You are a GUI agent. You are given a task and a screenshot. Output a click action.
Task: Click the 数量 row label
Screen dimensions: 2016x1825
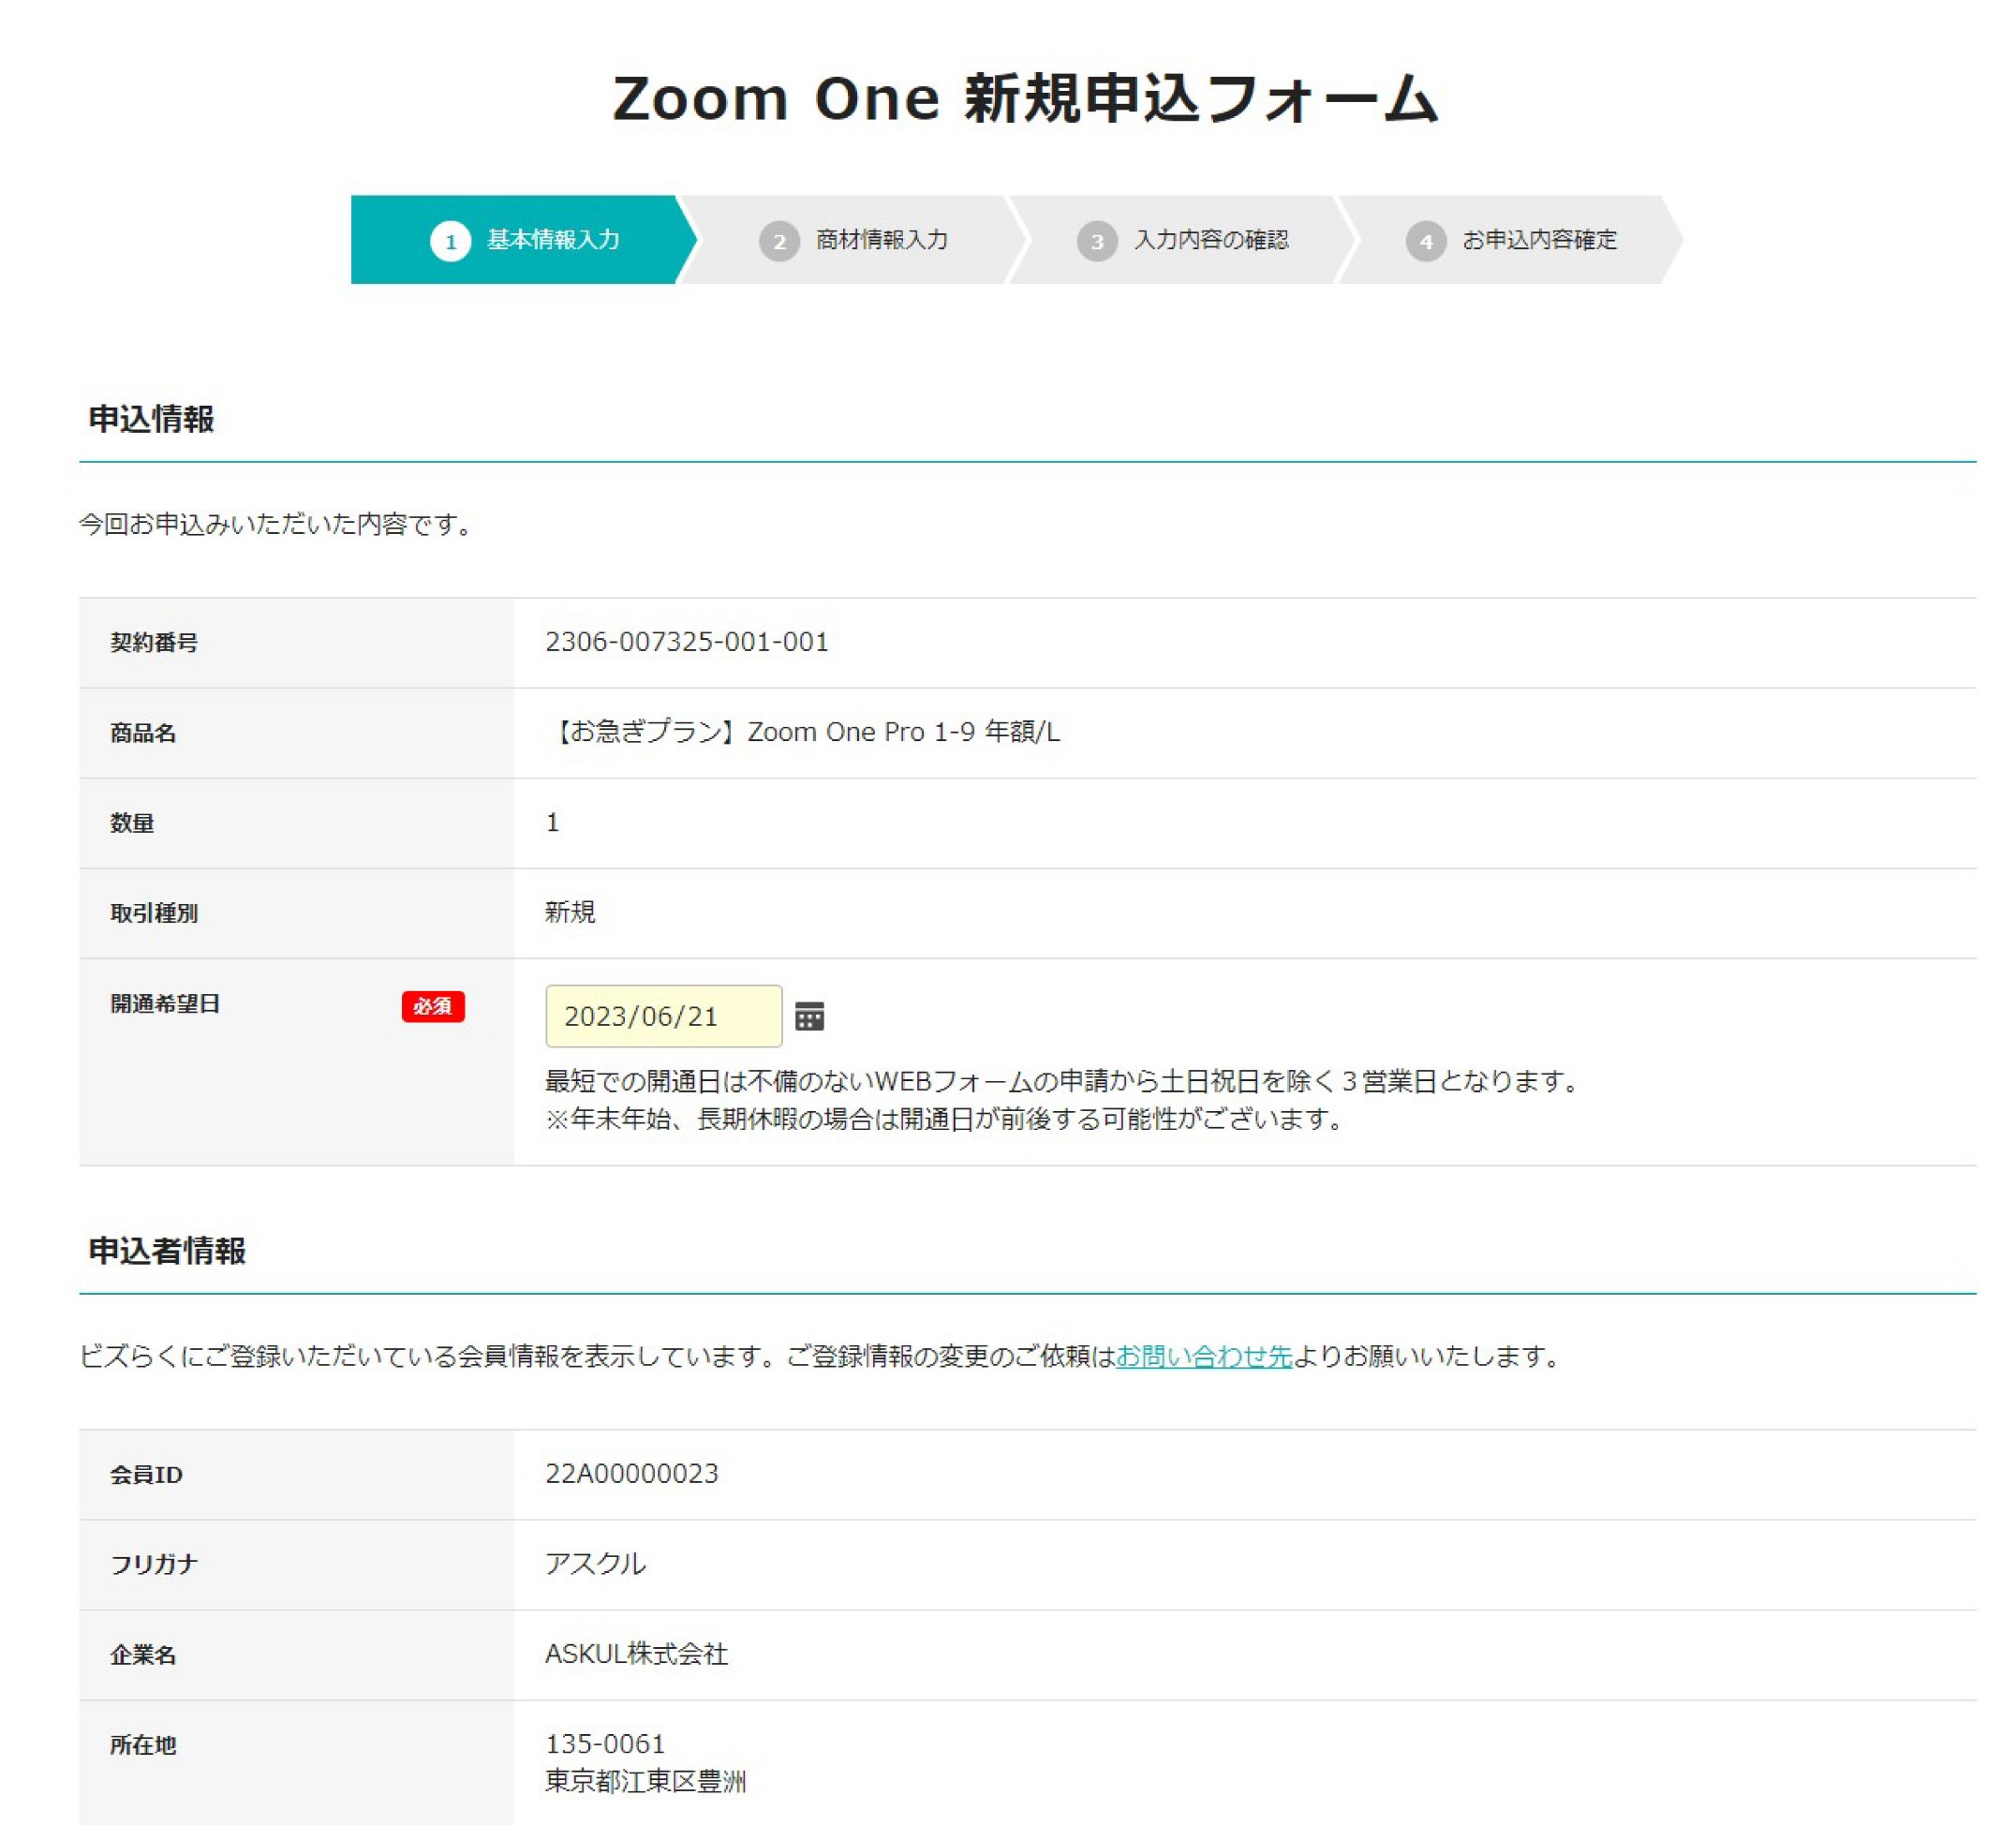click(x=132, y=823)
